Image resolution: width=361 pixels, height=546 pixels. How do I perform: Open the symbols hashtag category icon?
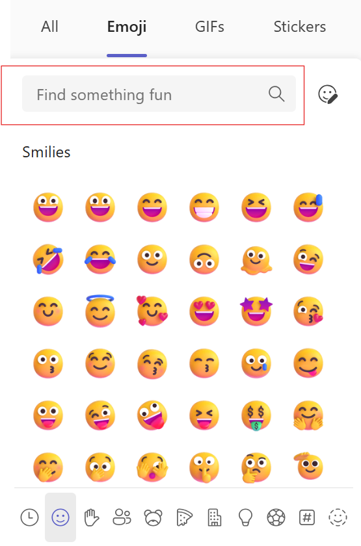(x=307, y=517)
